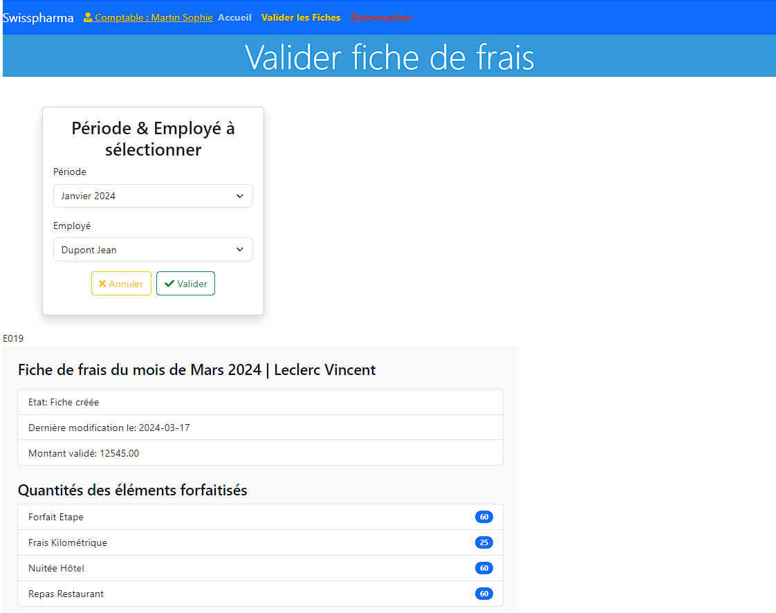Click the Nuitée Hôtel quantity badge
Image resolution: width=776 pixels, height=613 pixels.
[483, 568]
